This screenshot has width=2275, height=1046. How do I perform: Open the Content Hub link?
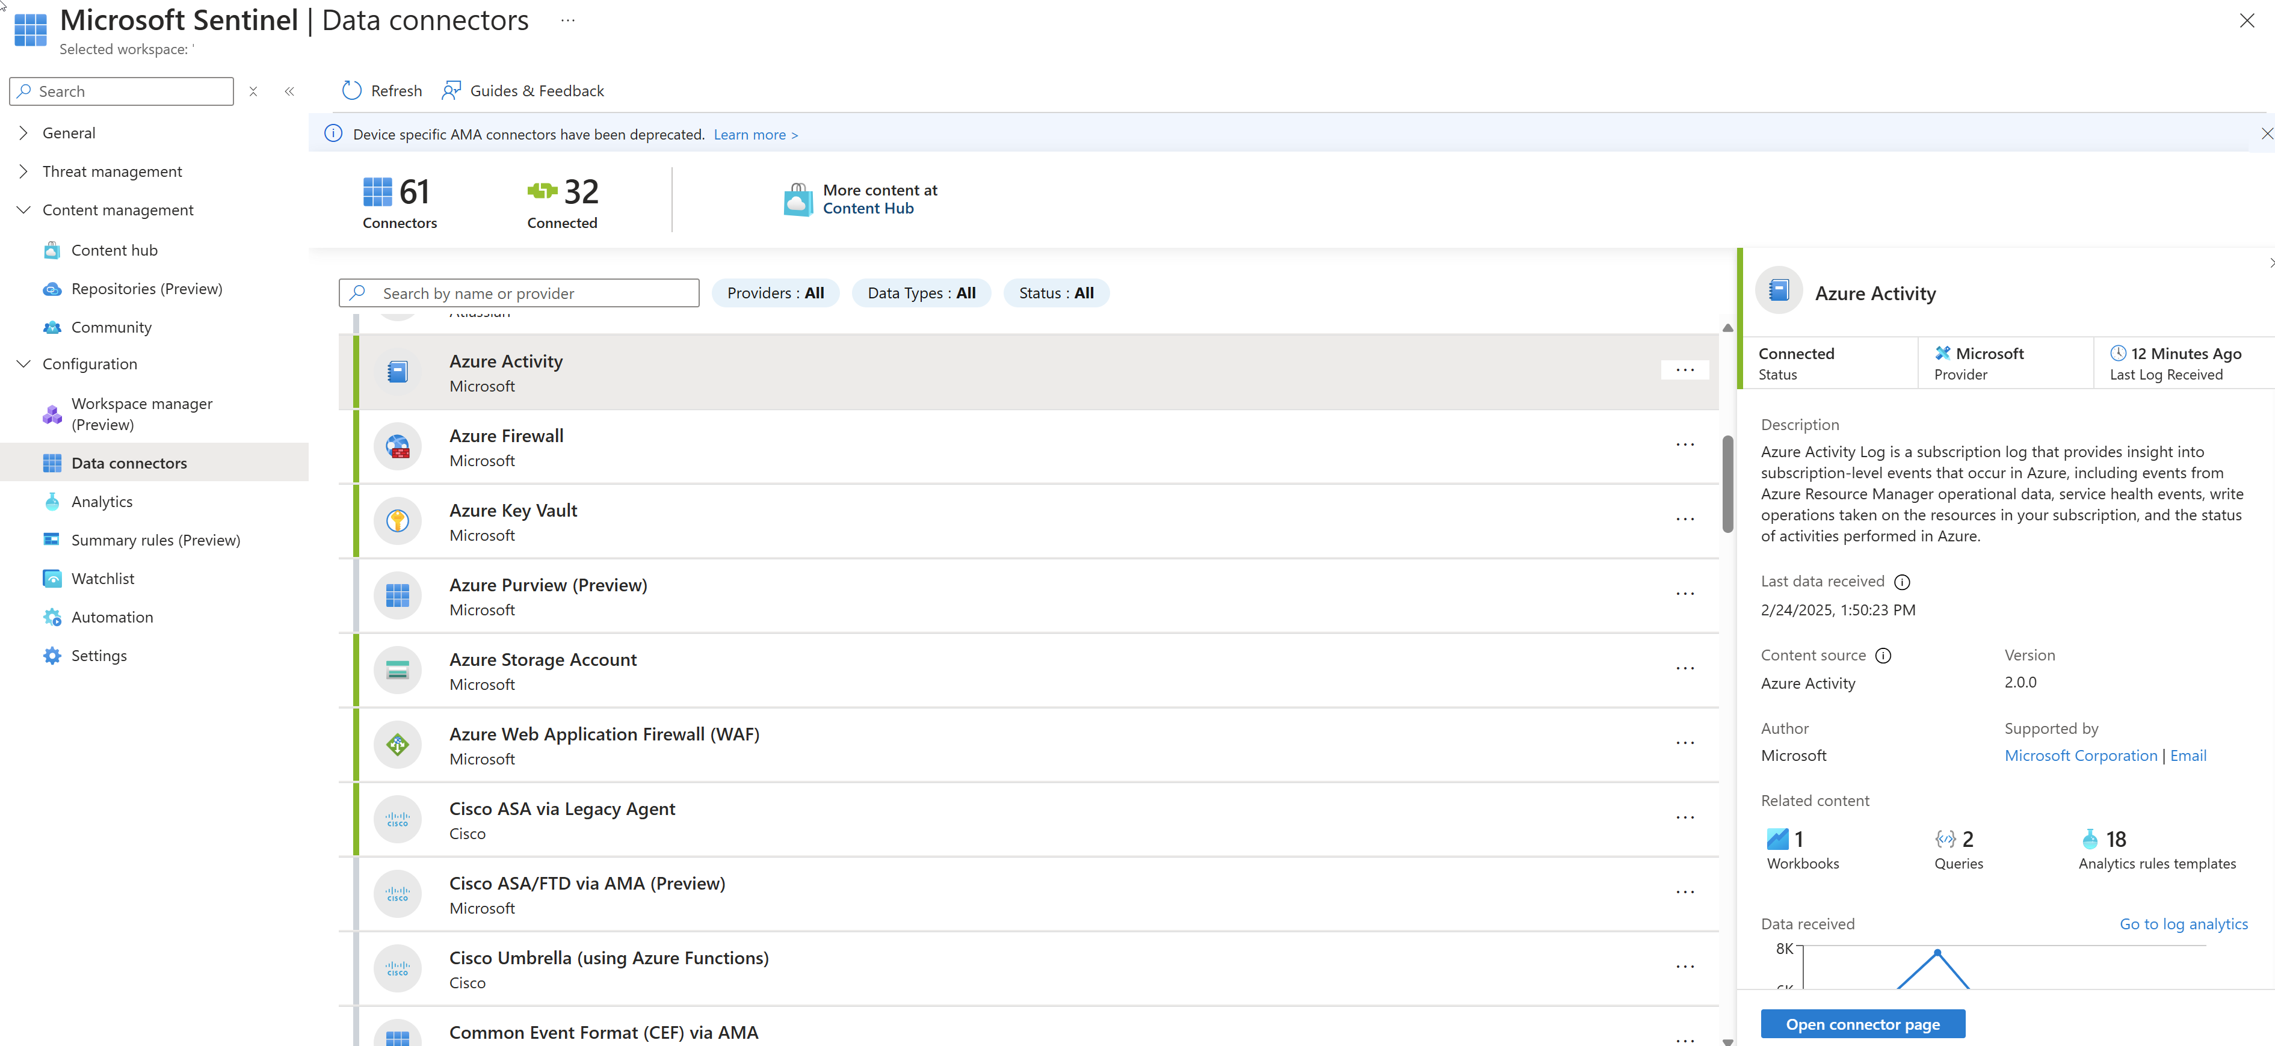[868, 208]
